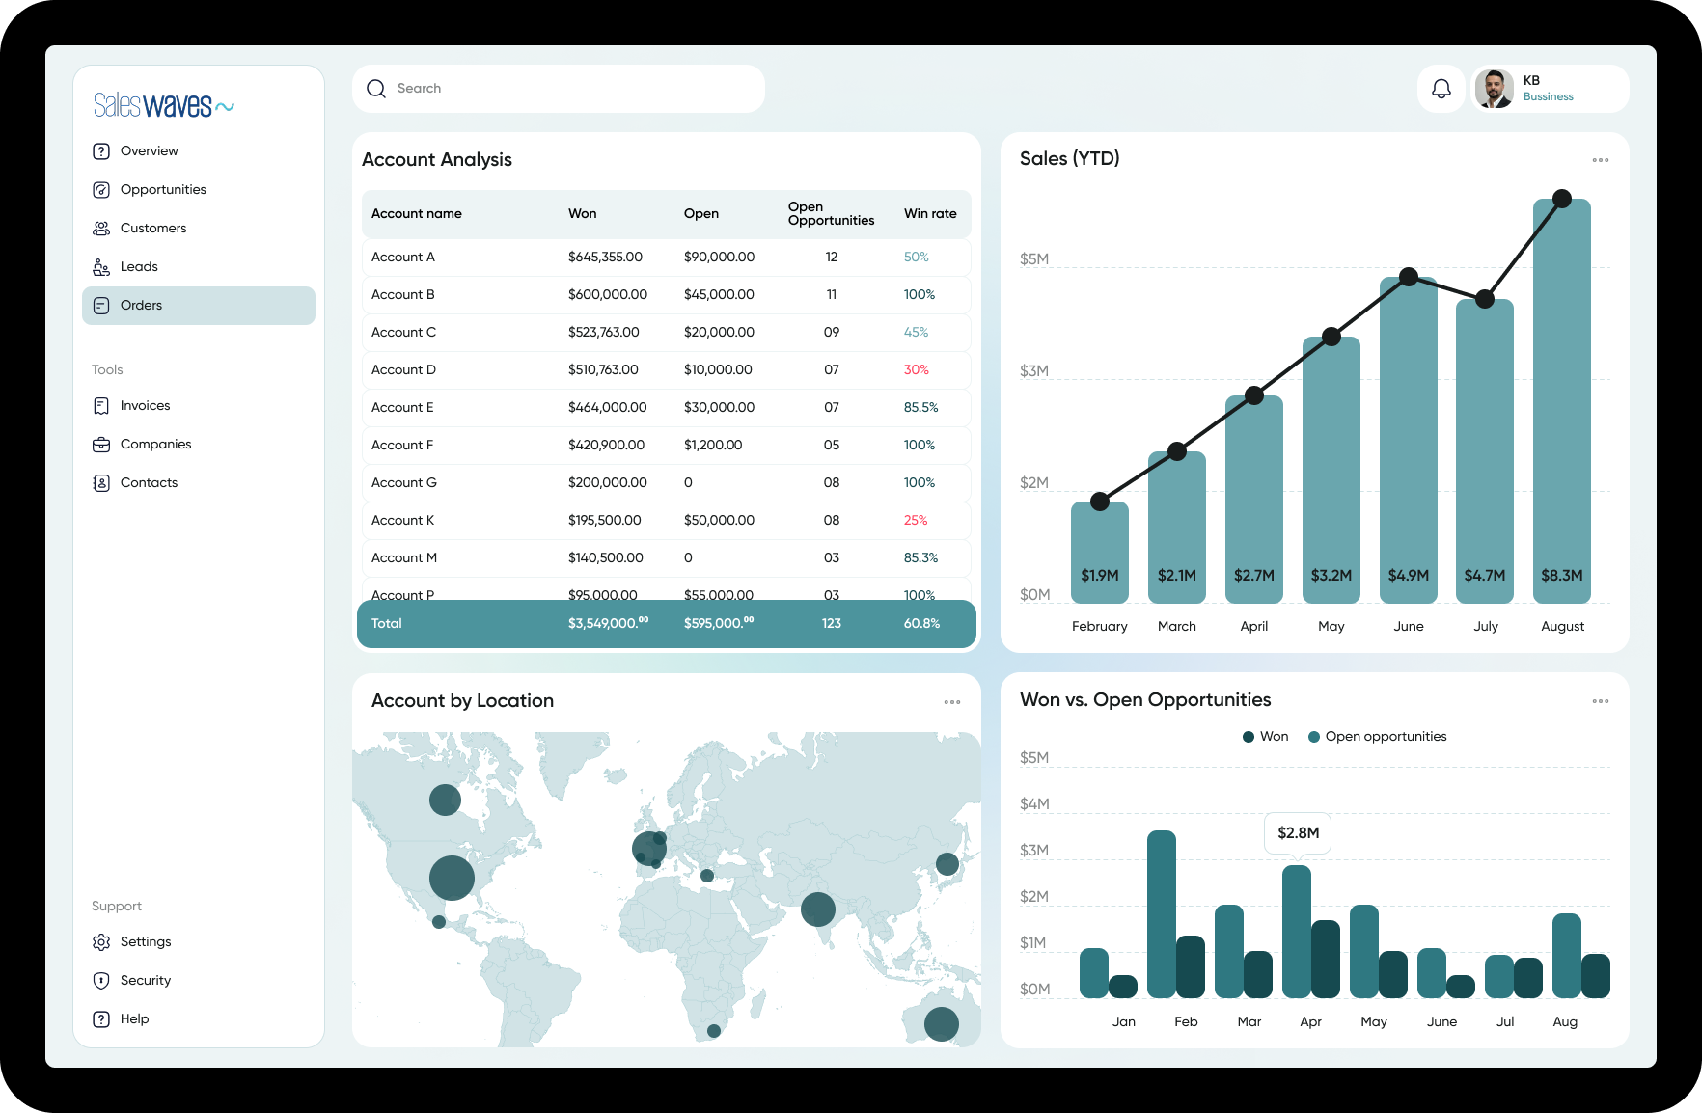Click Account K's 25% win rate

(x=916, y=521)
